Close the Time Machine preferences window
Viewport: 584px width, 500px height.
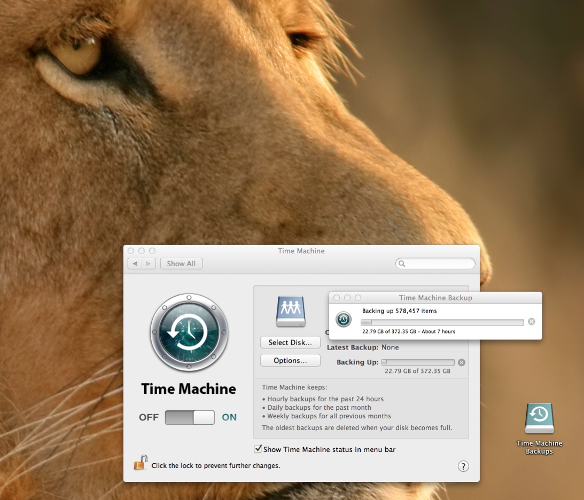coord(131,251)
